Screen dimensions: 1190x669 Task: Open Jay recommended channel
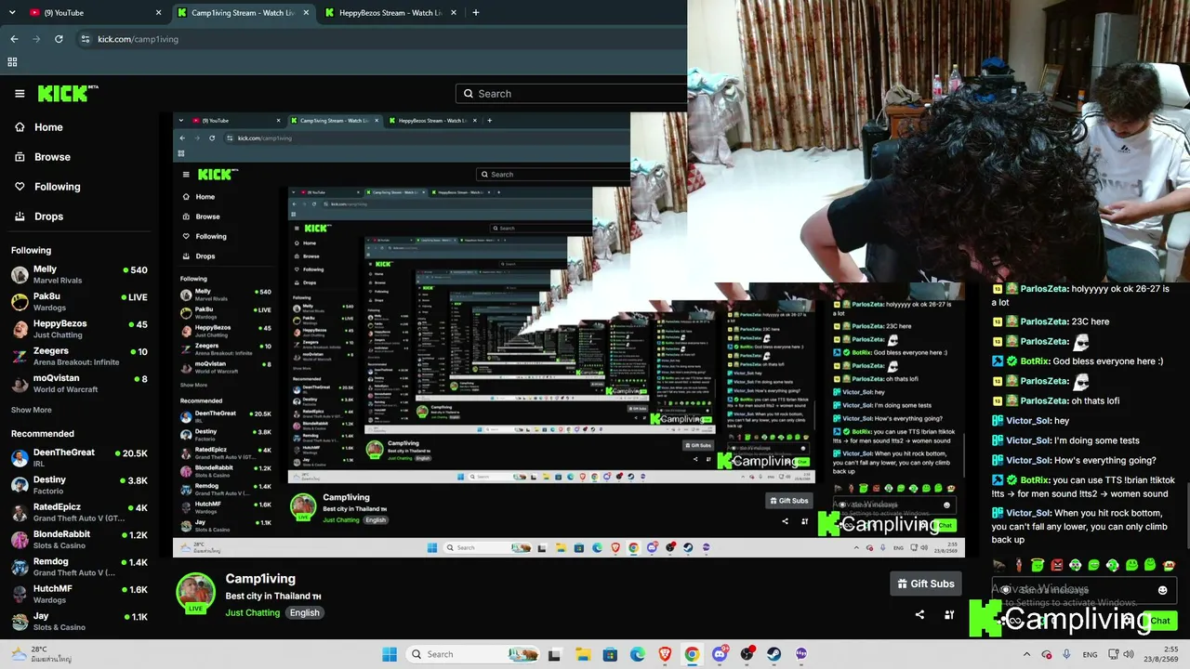pos(79,622)
